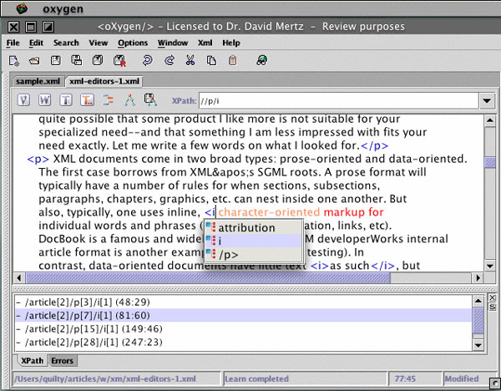Click the Redo arrow icon
The image size is (501, 391).
[170, 60]
